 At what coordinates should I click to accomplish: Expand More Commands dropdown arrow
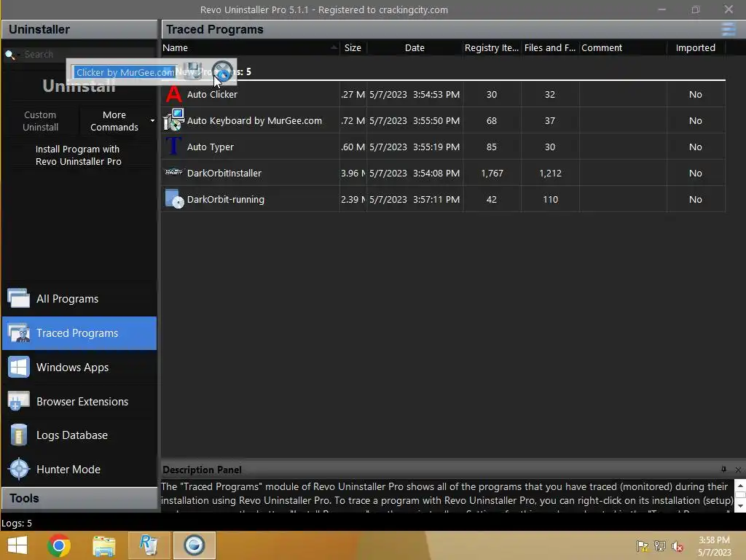coord(152,121)
